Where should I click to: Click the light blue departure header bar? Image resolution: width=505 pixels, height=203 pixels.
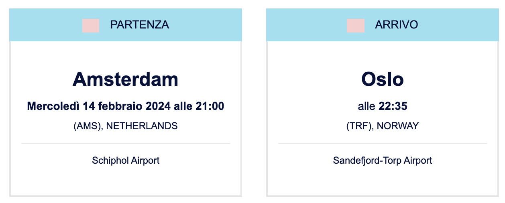coord(126,25)
